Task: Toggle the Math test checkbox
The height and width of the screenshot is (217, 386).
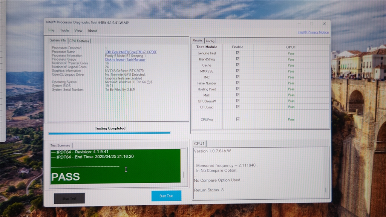Action: point(237,95)
